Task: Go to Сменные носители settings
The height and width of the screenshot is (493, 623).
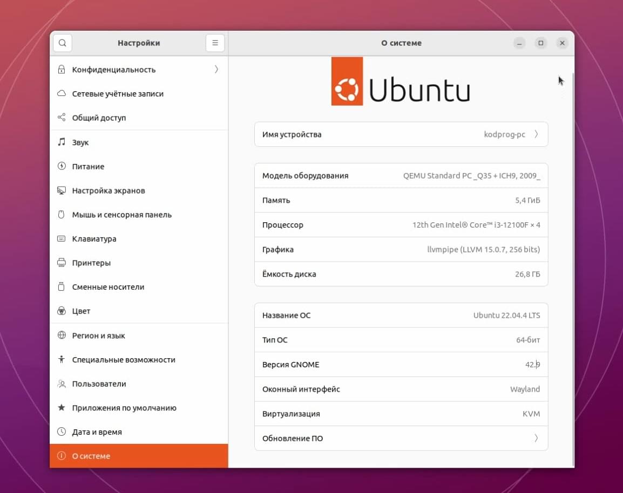Action: (x=139, y=287)
